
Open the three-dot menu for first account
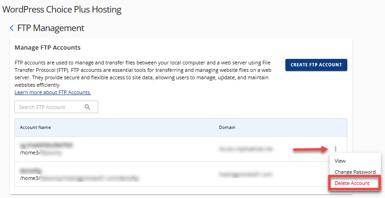(336, 149)
